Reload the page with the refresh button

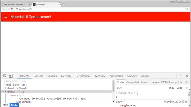click(x=12, y=9)
